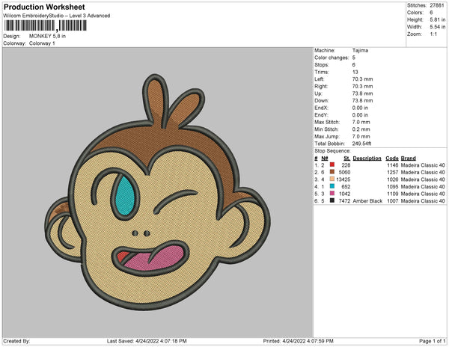449x347 pixels.
Task: Click the width value '5.54 in'
Action: click(437, 27)
